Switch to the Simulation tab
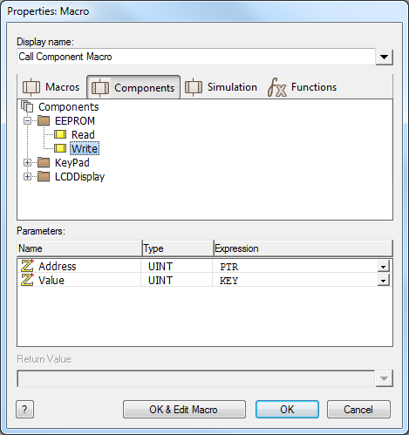409x435 pixels. [x=221, y=87]
